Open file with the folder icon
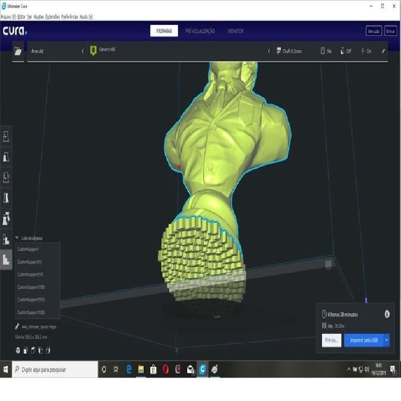Image resolution: width=401 pixels, height=401 pixels. [x=19, y=51]
